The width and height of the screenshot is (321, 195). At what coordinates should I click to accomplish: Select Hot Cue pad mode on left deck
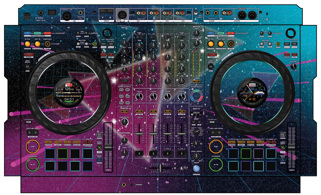coord(48,142)
